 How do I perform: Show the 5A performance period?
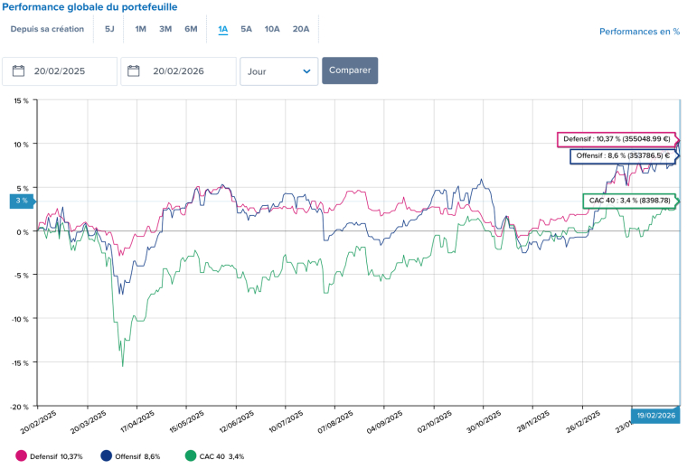(246, 29)
